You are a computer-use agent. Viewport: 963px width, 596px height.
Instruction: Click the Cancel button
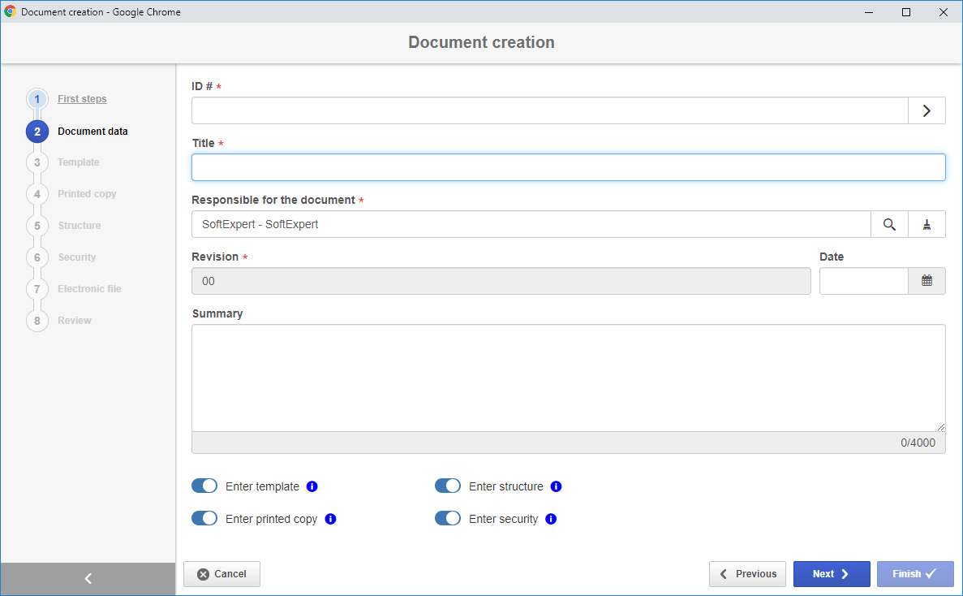click(x=221, y=574)
